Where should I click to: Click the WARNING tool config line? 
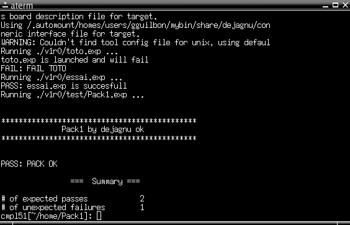(x=135, y=42)
